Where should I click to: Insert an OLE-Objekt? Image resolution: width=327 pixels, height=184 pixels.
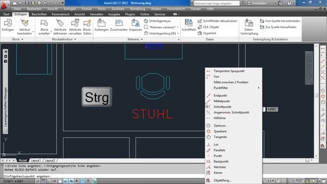click(x=208, y=27)
